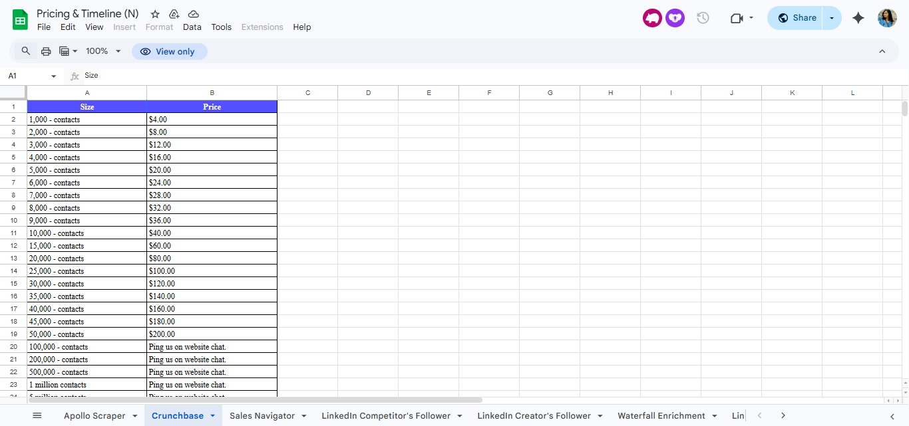Click the name box showing A1
Viewport: 909px width, 426px height.
tap(25, 76)
